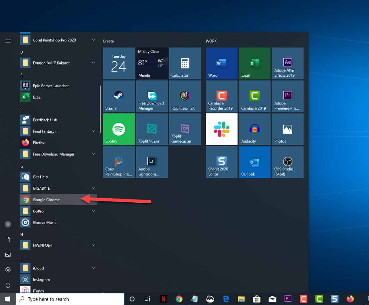Open the Photos tile
This screenshot has height=305, width=369.
(288, 129)
